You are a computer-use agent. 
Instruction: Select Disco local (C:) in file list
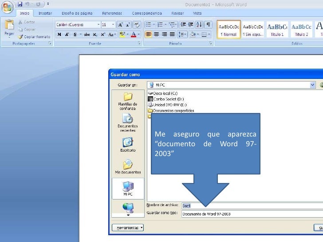163,94
